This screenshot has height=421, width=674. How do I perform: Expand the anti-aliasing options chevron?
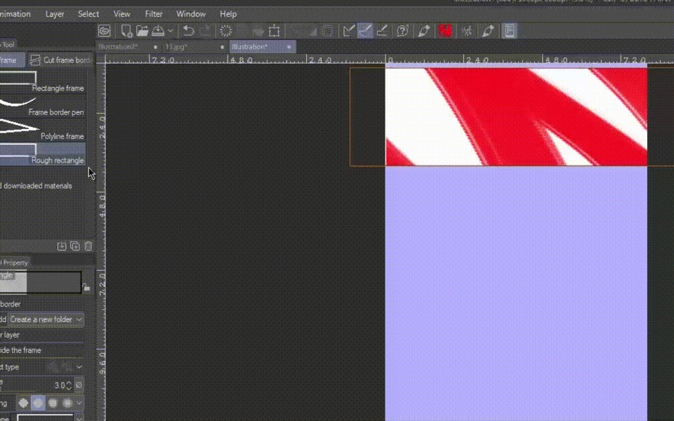pyautogui.click(x=79, y=403)
